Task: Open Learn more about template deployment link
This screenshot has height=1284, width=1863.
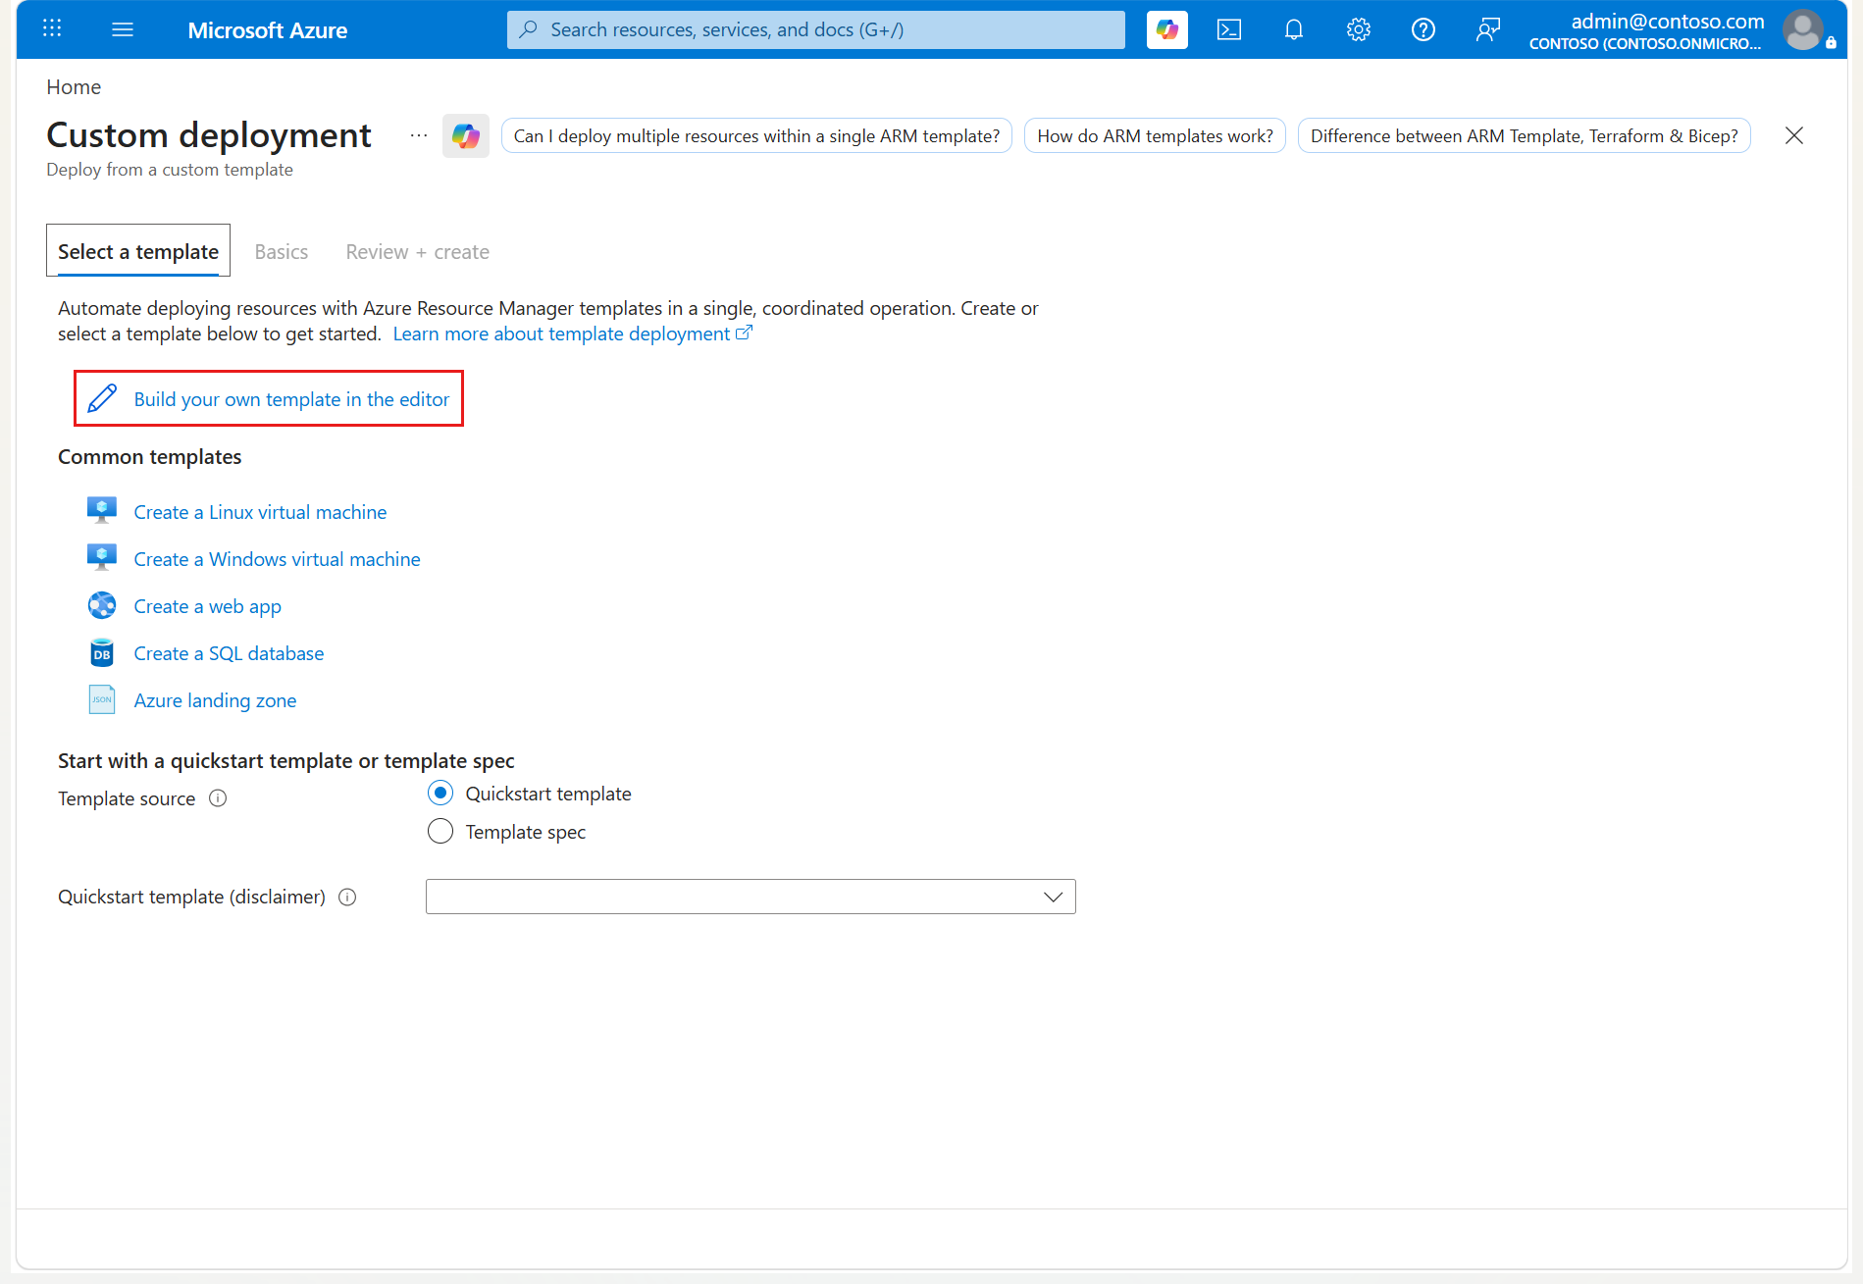Action: click(x=572, y=334)
